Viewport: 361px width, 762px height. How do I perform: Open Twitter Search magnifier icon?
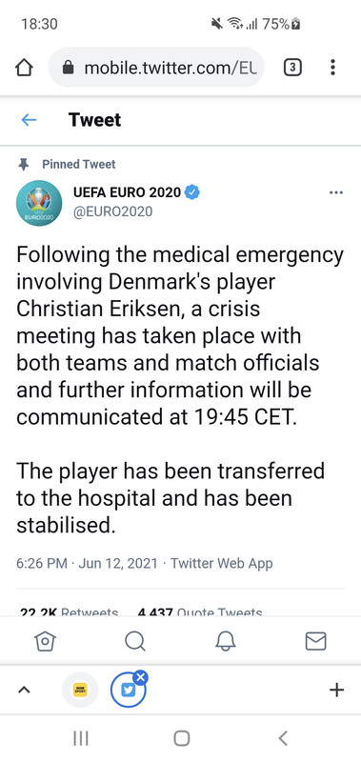[135, 641]
